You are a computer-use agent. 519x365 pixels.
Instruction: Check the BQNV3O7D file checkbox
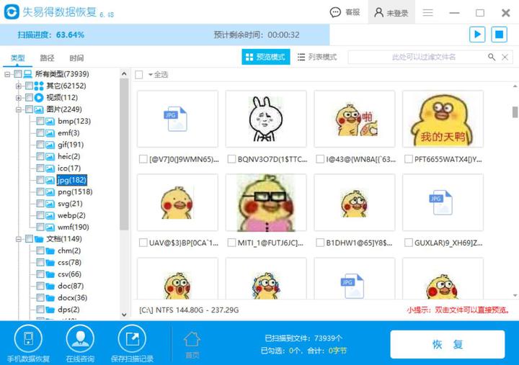(x=231, y=159)
